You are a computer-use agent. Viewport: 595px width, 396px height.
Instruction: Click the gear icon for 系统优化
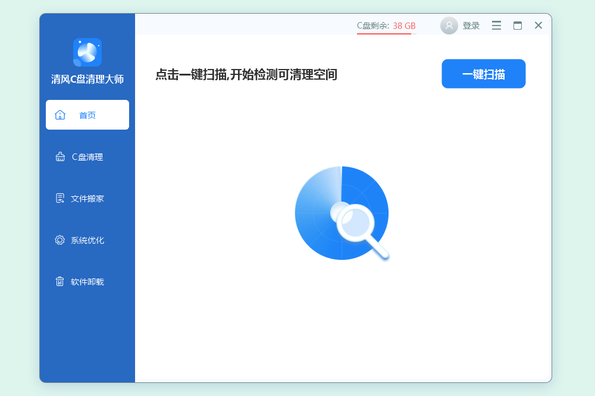[x=60, y=240]
